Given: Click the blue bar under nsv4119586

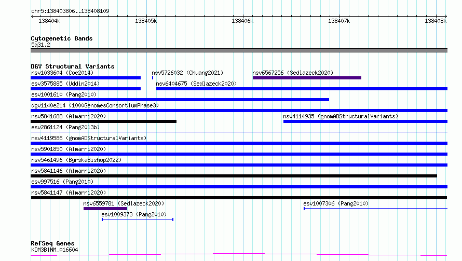Looking at the screenshot, I should pyautogui.click(x=239, y=143).
